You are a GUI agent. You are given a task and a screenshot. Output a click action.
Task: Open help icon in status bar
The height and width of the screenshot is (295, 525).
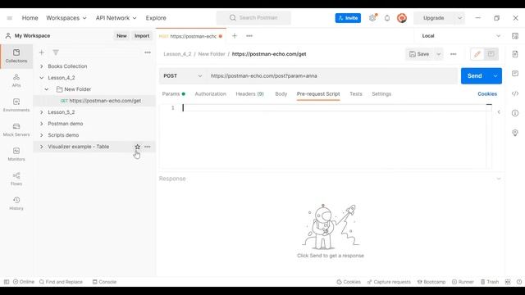coord(519,282)
